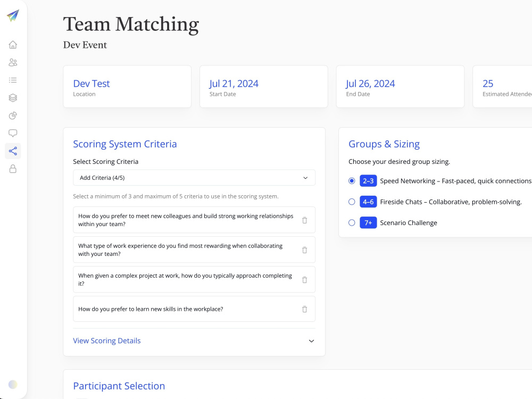Viewport: 532px width, 399px height.
Task: Click the Jul 21, 2024 start date card
Action: point(264,87)
